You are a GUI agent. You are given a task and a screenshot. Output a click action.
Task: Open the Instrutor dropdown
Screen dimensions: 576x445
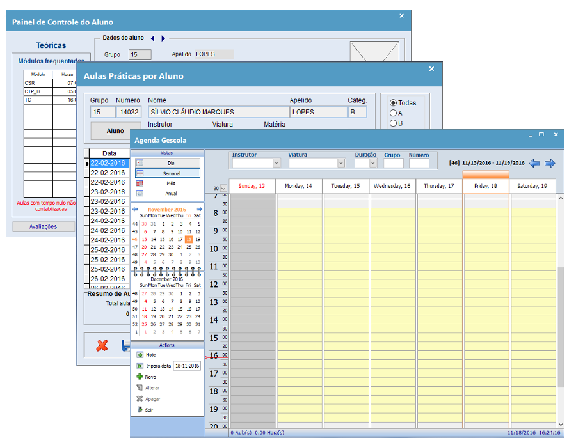pos(276,164)
